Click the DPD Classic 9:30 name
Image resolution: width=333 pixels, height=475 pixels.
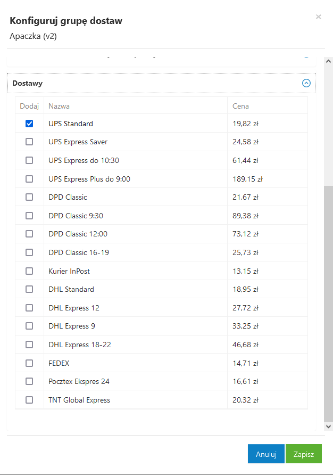[76, 216]
